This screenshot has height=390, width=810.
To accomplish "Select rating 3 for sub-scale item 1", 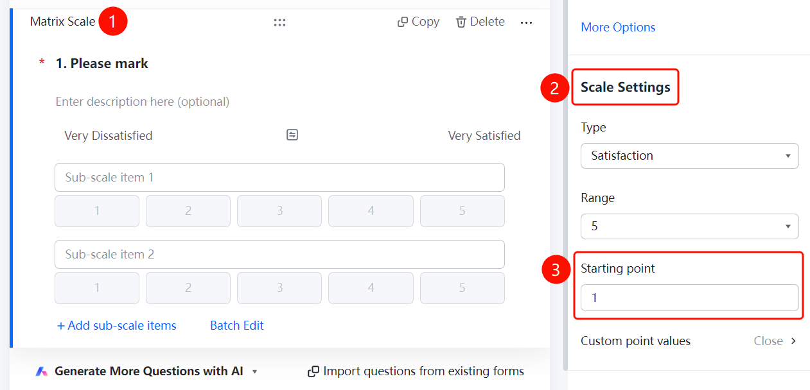I will coord(279,211).
